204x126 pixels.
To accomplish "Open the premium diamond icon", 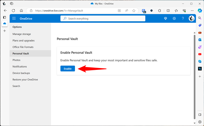I will pyautogui.click(x=166, y=18).
